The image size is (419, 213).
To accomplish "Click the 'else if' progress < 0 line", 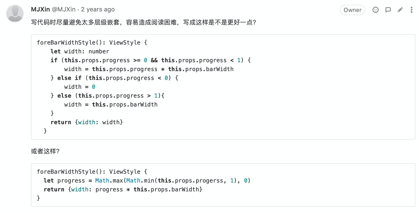I will [x=114, y=78].
